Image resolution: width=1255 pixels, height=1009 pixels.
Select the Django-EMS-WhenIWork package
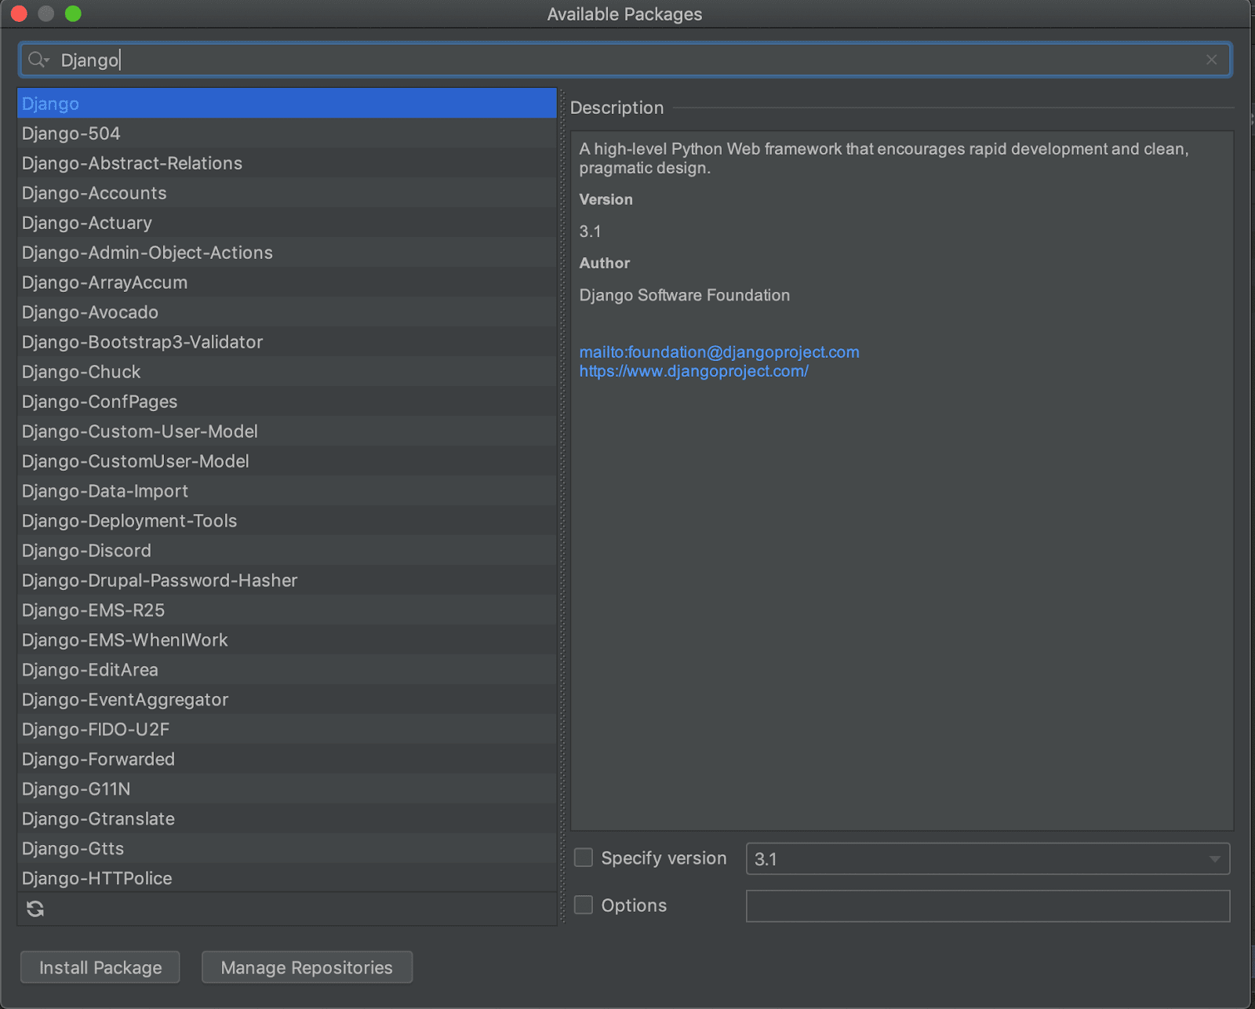[287, 640]
